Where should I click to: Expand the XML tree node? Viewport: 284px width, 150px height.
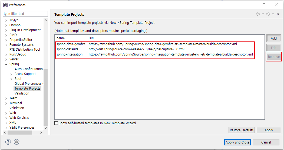tap(6, 123)
